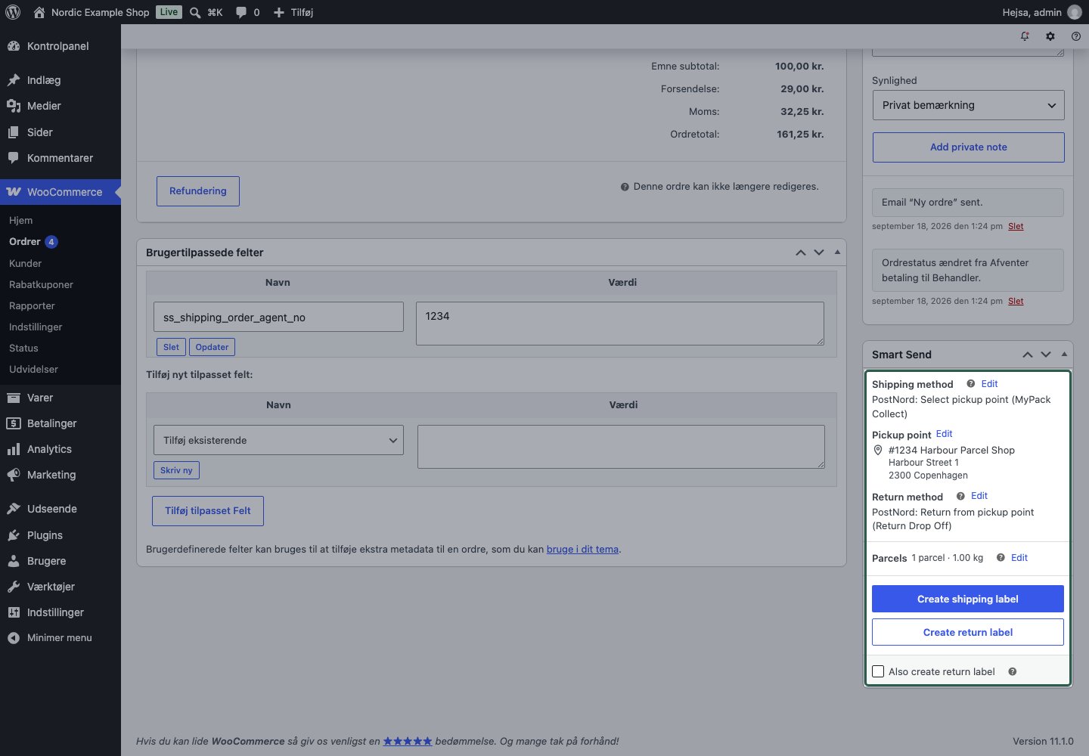This screenshot has width=1089, height=756.
Task: Open the Tilføj eksisterende field dropdown
Action: [x=278, y=440]
